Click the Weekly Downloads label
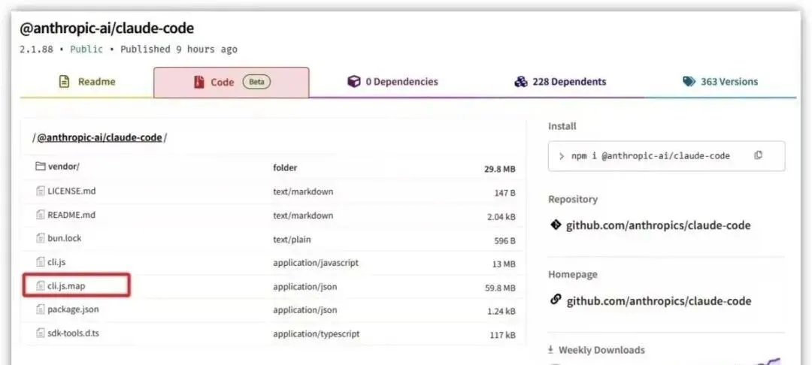The height and width of the screenshot is (365, 812). tap(601, 350)
